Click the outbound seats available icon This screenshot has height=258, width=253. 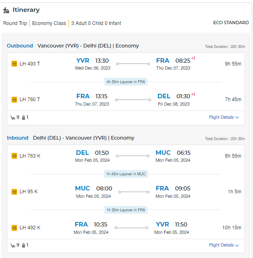13,118
